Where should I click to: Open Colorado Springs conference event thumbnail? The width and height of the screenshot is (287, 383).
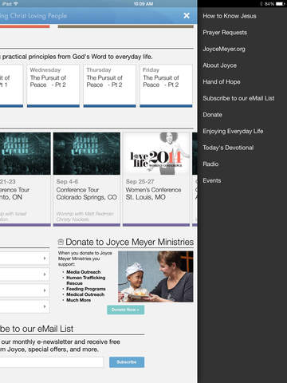pyautogui.click(x=87, y=153)
